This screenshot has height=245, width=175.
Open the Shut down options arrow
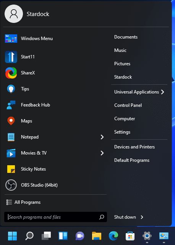point(142,217)
